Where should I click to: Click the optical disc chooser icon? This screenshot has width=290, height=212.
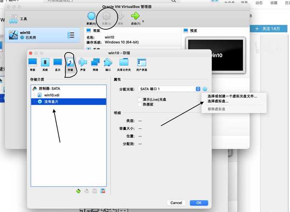pos(205,89)
